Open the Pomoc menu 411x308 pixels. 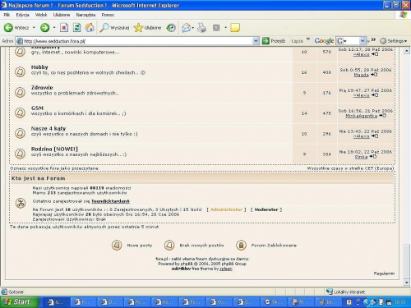[x=108, y=15]
